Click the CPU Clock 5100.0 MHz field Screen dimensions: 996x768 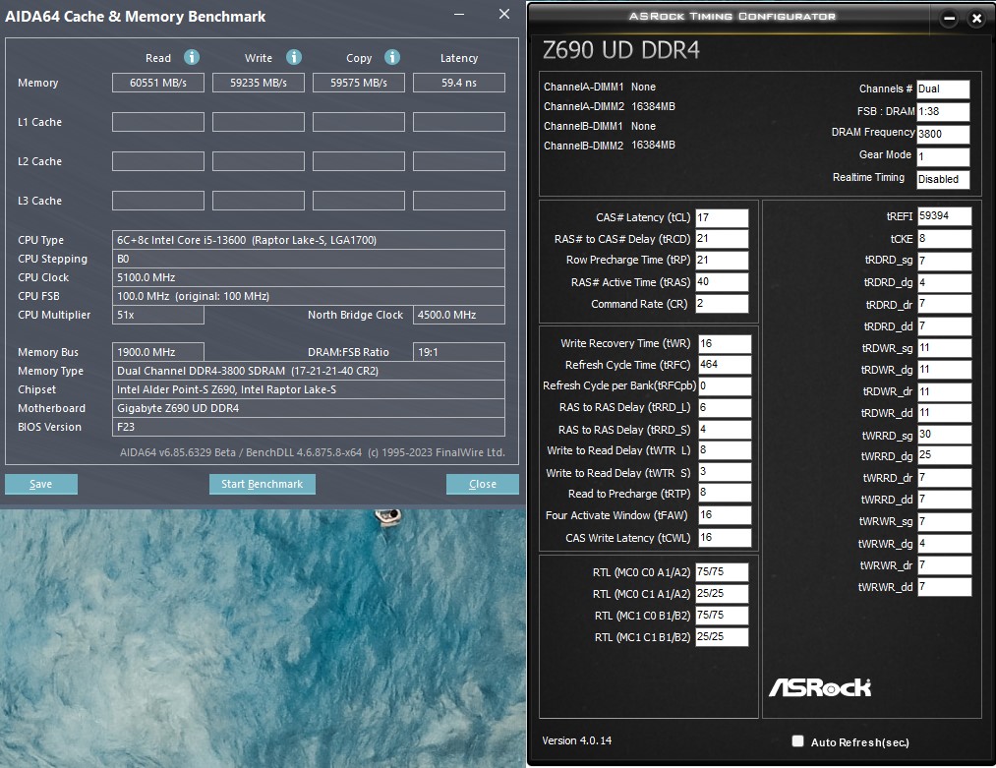309,277
